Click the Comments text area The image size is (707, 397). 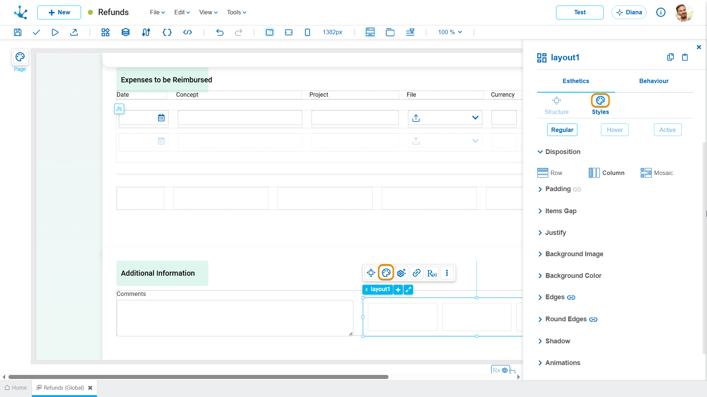235,318
